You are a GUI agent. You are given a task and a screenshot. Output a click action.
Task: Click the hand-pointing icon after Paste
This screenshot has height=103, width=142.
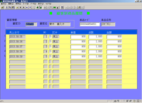(17, 7)
